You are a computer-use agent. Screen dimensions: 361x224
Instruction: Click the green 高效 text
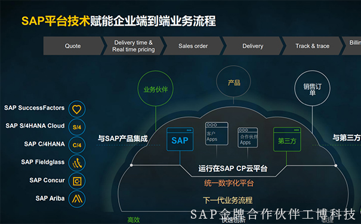tap(134, 220)
